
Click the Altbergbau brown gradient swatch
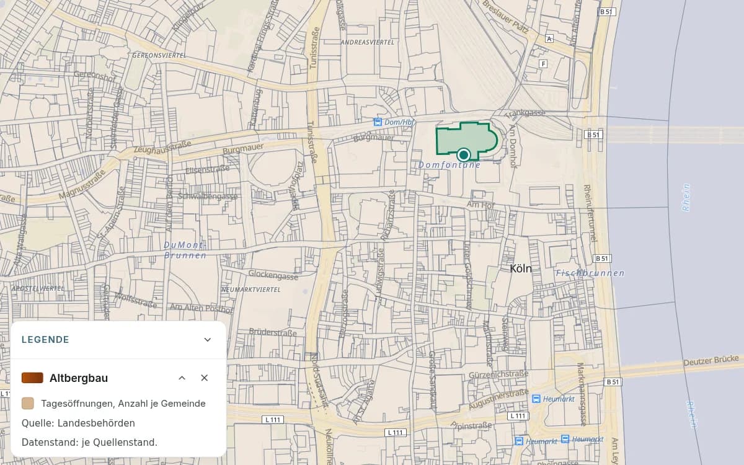(x=32, y=378)
